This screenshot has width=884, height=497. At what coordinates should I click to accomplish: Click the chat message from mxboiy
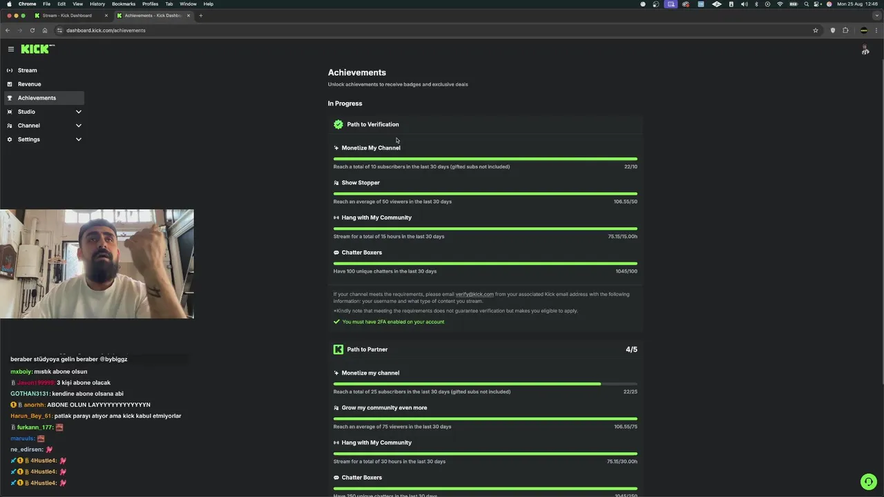pos(48,371)
